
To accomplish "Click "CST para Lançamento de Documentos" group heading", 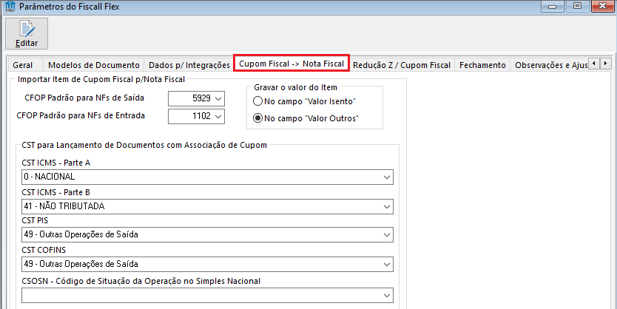I will click(144, 145).
